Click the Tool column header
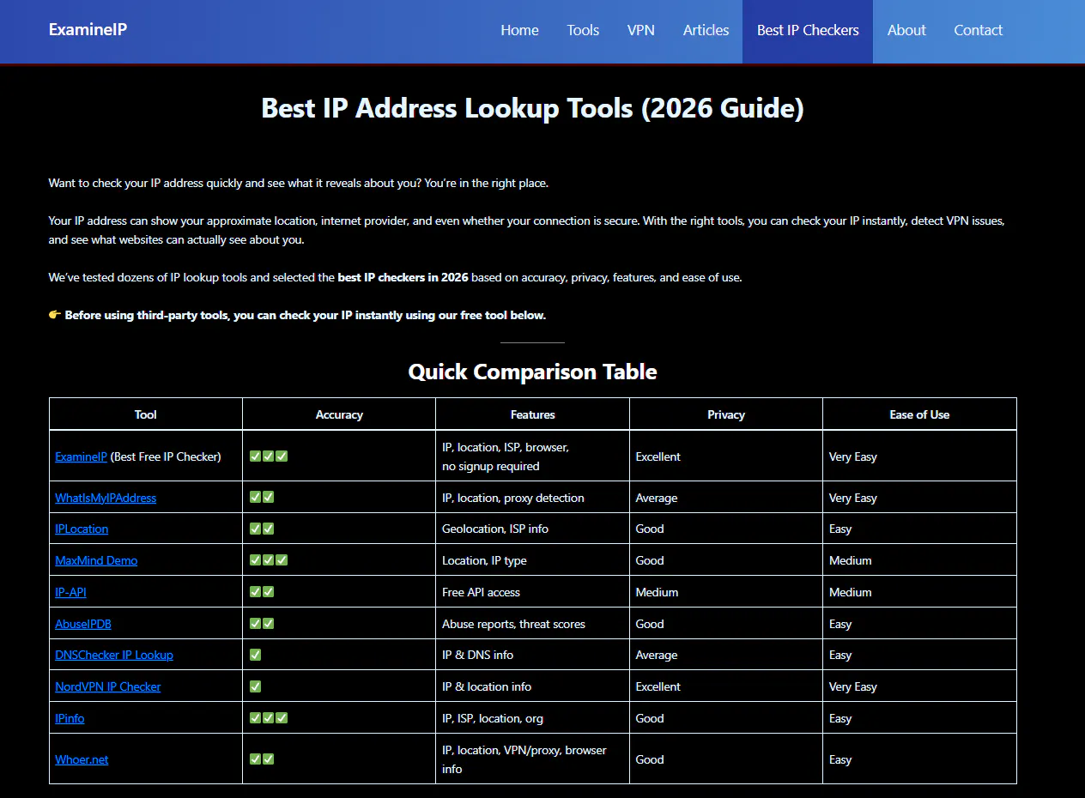 coord(146,414)
